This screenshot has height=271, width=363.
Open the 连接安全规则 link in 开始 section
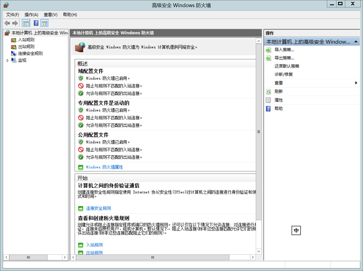point(98,209)
